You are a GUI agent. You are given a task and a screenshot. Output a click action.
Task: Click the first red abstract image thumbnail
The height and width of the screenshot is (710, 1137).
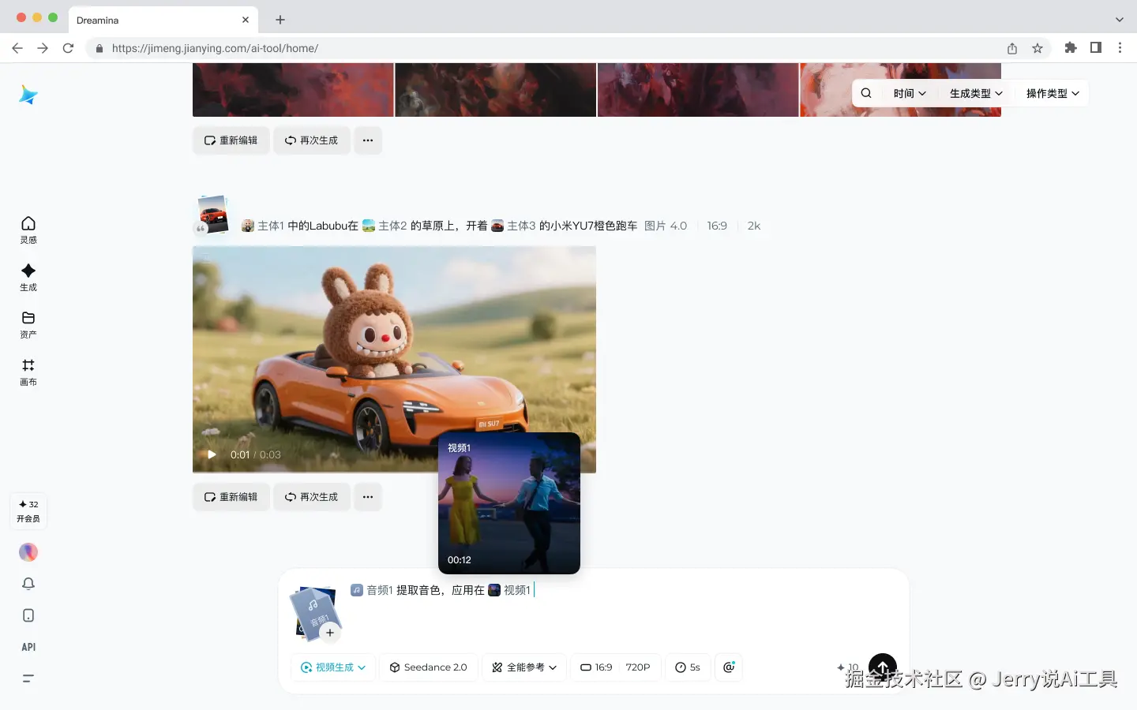pos(293,90)
